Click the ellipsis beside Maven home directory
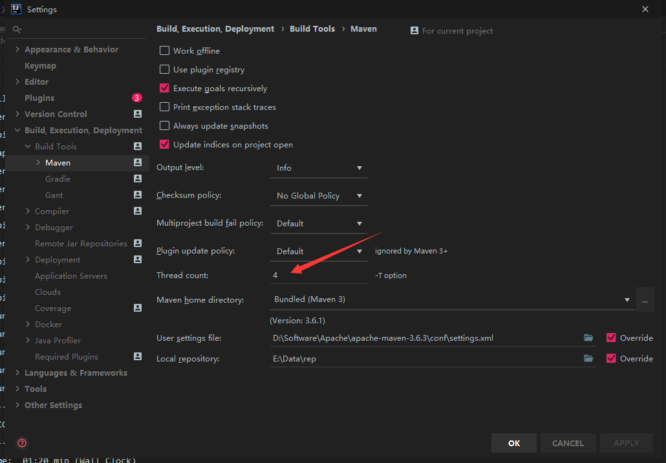The image size is (666, 463). tap(645, 299)
